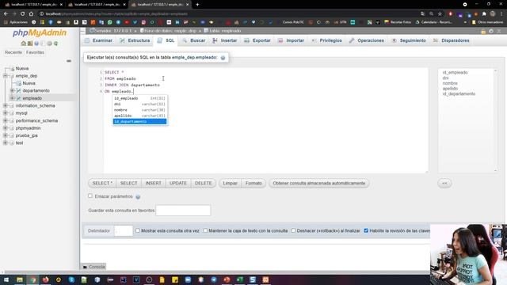
Task: Click the DELETE query button
Action: coord(204,183)
